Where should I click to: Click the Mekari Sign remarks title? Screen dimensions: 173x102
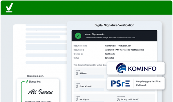[x=94, y=34]
